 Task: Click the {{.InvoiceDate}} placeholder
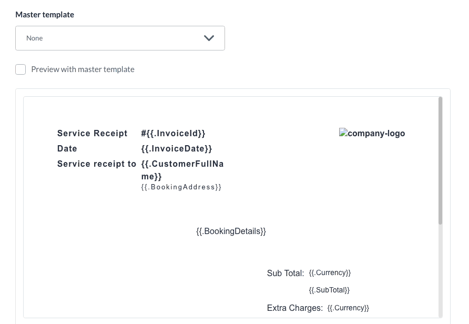pos(177,149)
